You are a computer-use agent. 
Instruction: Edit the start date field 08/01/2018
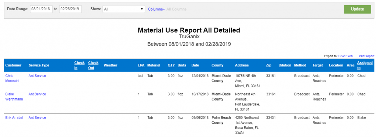click(x=41, y=9)
